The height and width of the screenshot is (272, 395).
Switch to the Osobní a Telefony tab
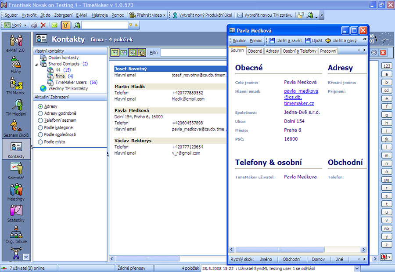pyautogui.click(x=299, y=51)
